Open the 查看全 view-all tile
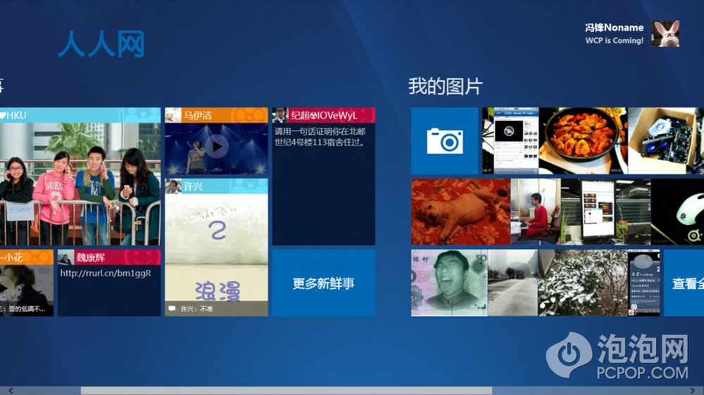704x395 pixels. (684, 283)
